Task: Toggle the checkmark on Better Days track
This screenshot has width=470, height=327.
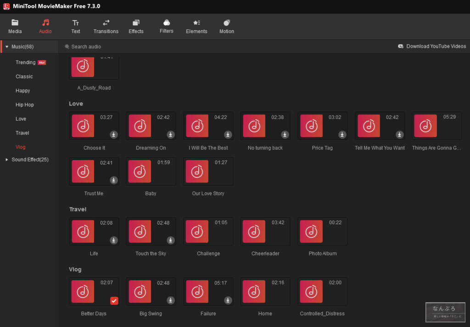Action: point(114,300)
